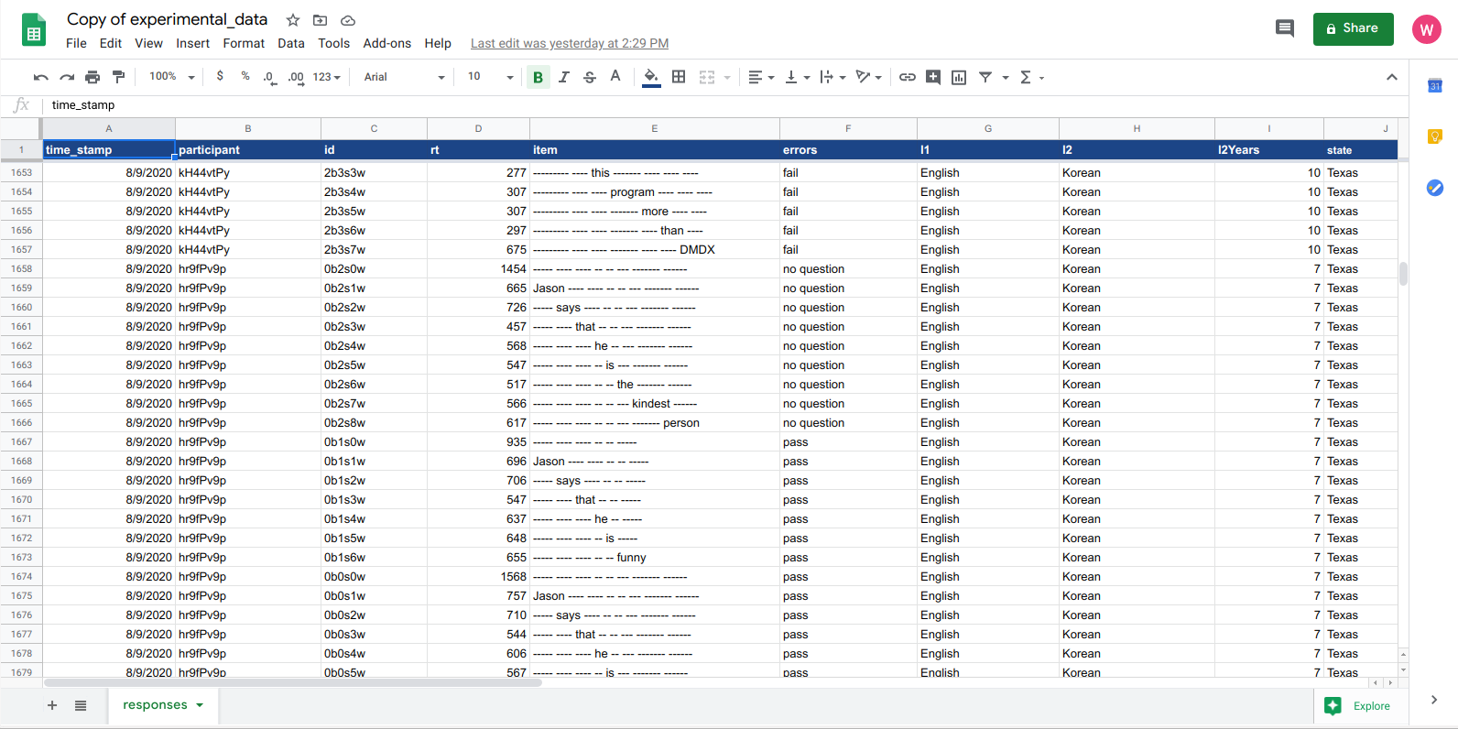This screenshot has height=729, width=1458.
Task: Select the Paint format tool
Action: coord(118,77)
